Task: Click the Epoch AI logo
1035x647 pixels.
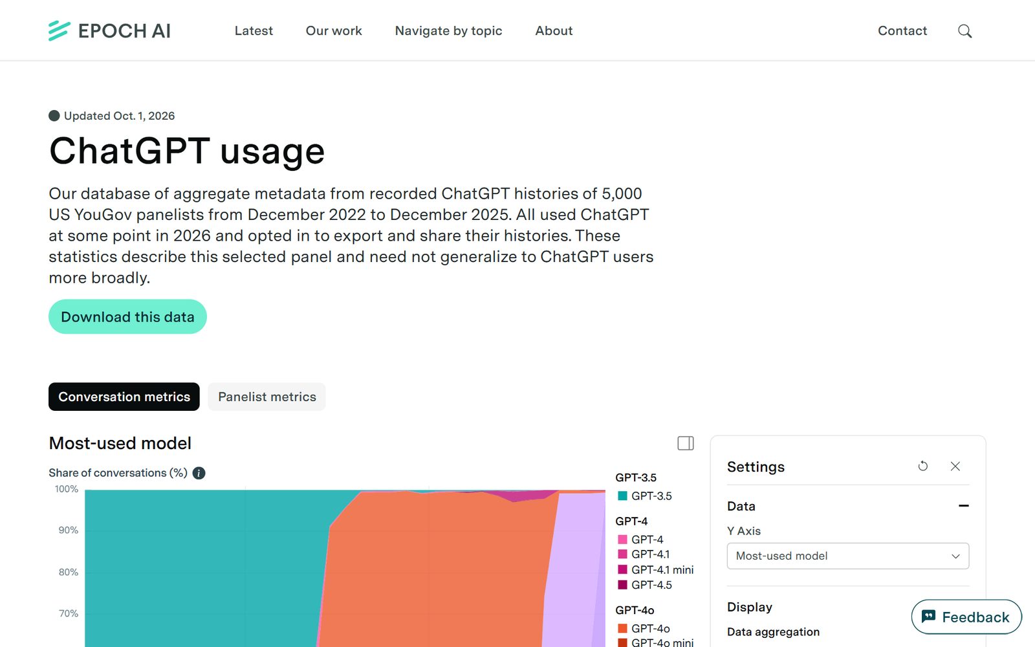Action: click(x=109, y=30)
